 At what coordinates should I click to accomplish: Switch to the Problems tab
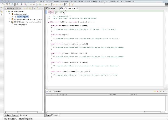coord(55,115)
